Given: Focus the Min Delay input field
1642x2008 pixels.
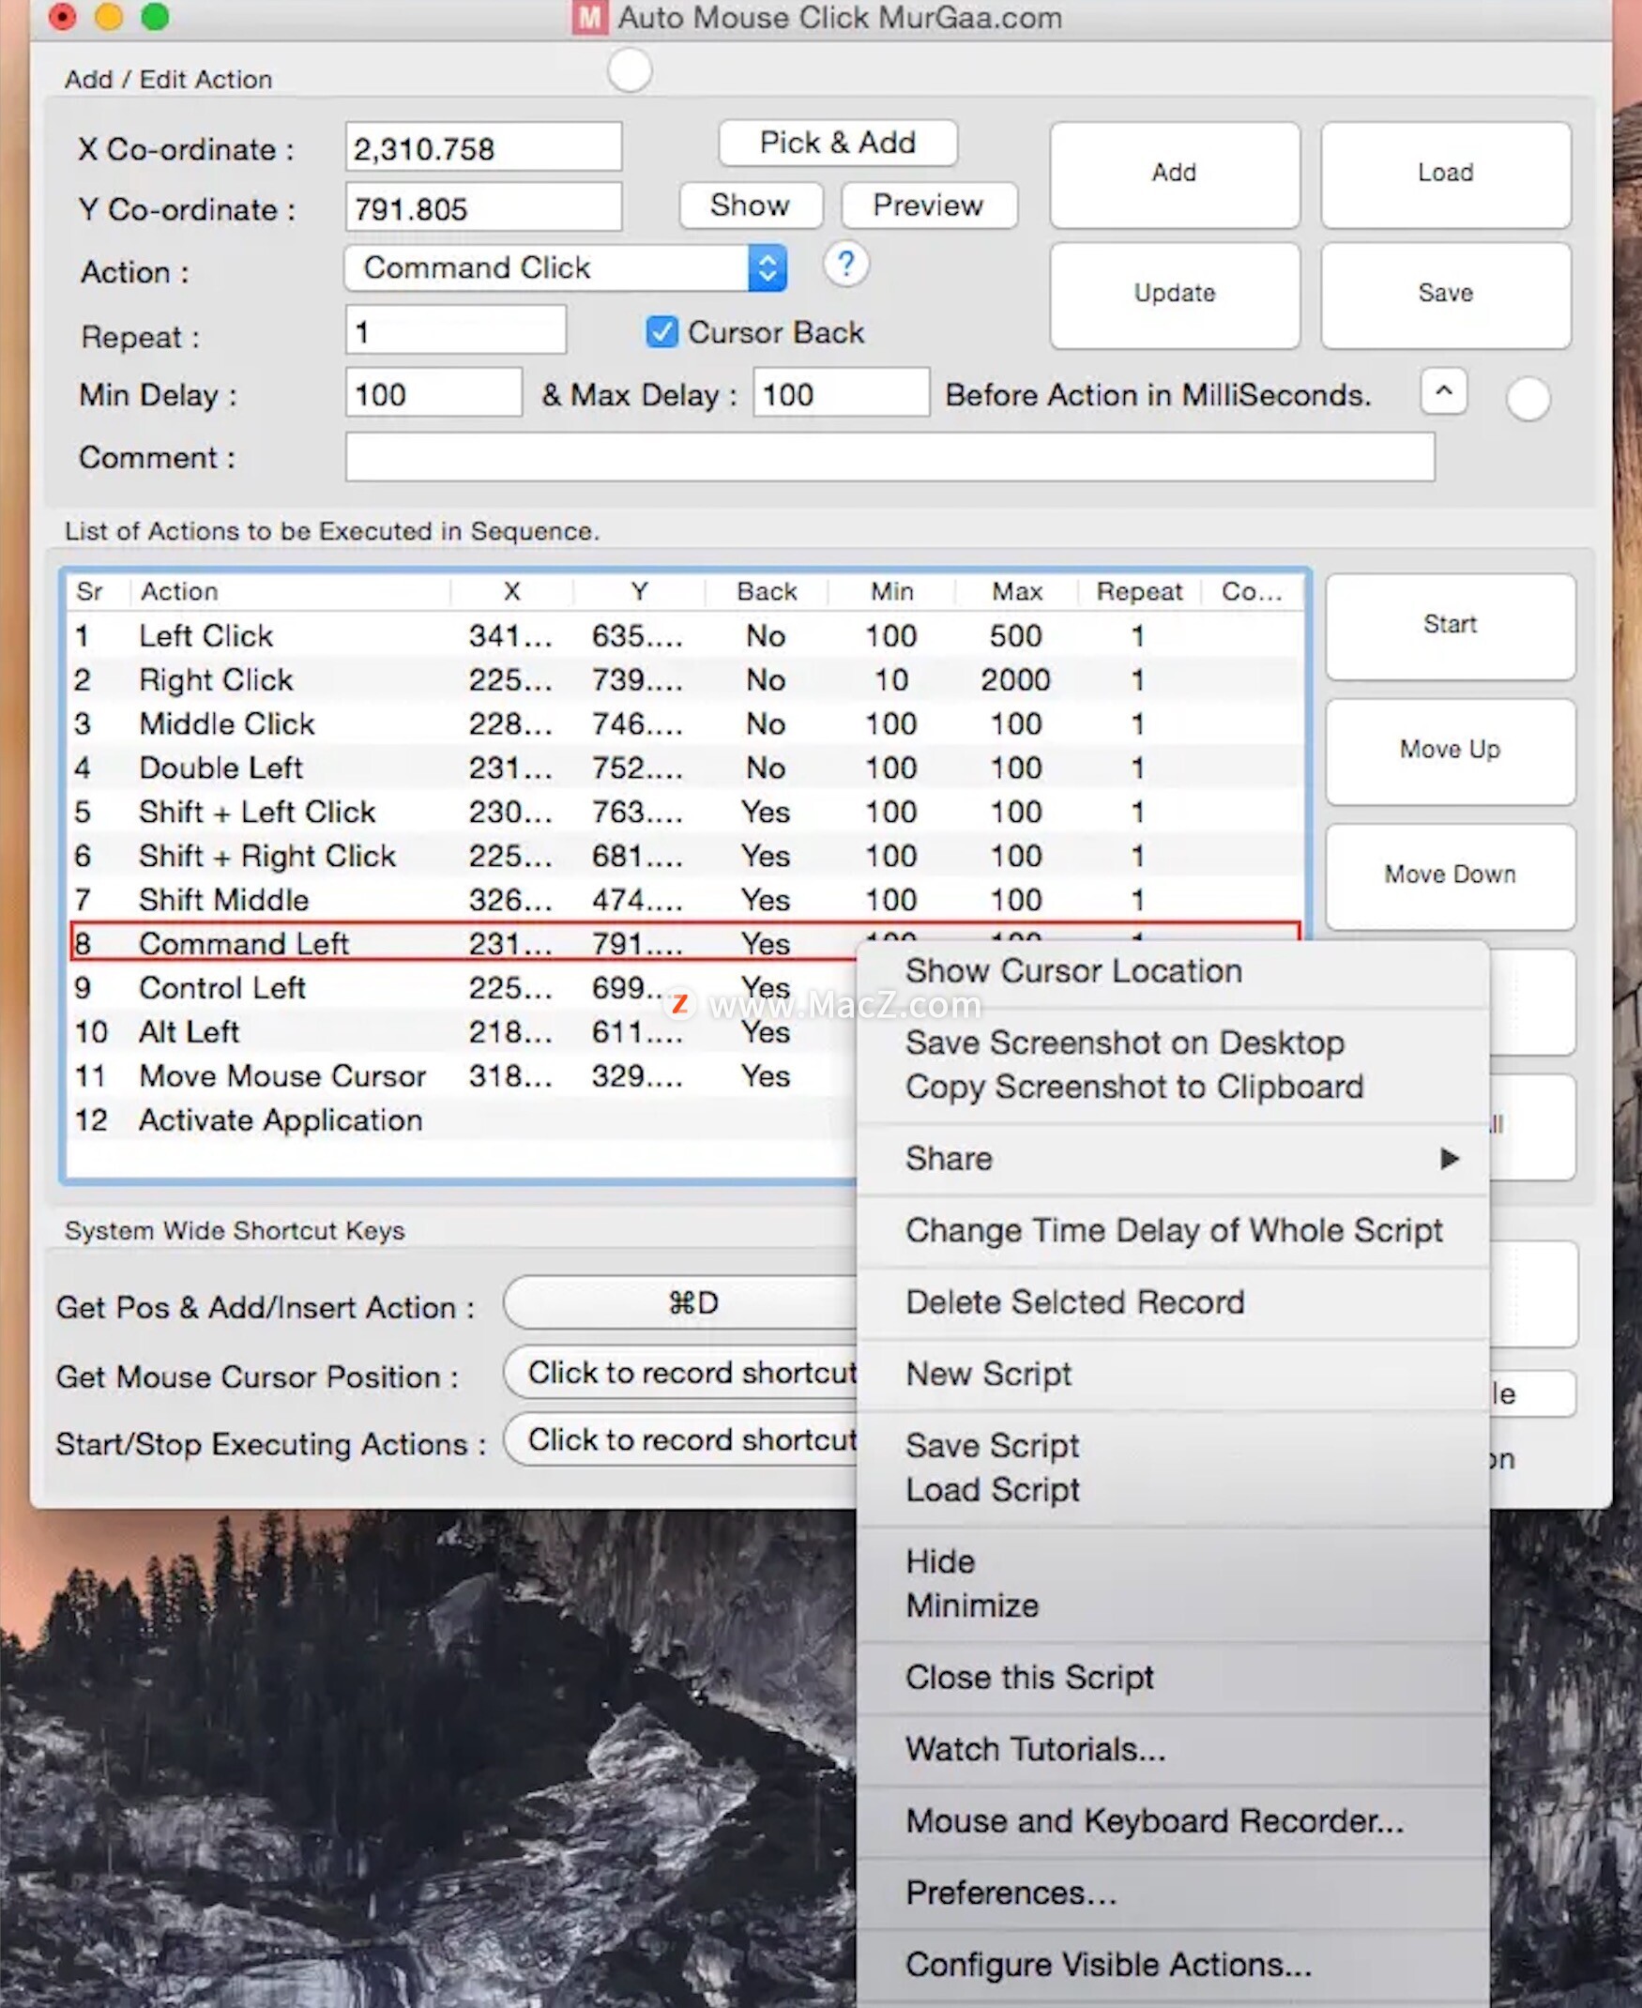Looking at the screenshot, I should click(x=433, y=392).
